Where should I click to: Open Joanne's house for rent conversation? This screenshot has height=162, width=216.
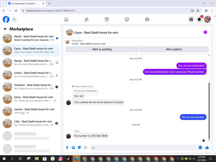pos(30,111)
